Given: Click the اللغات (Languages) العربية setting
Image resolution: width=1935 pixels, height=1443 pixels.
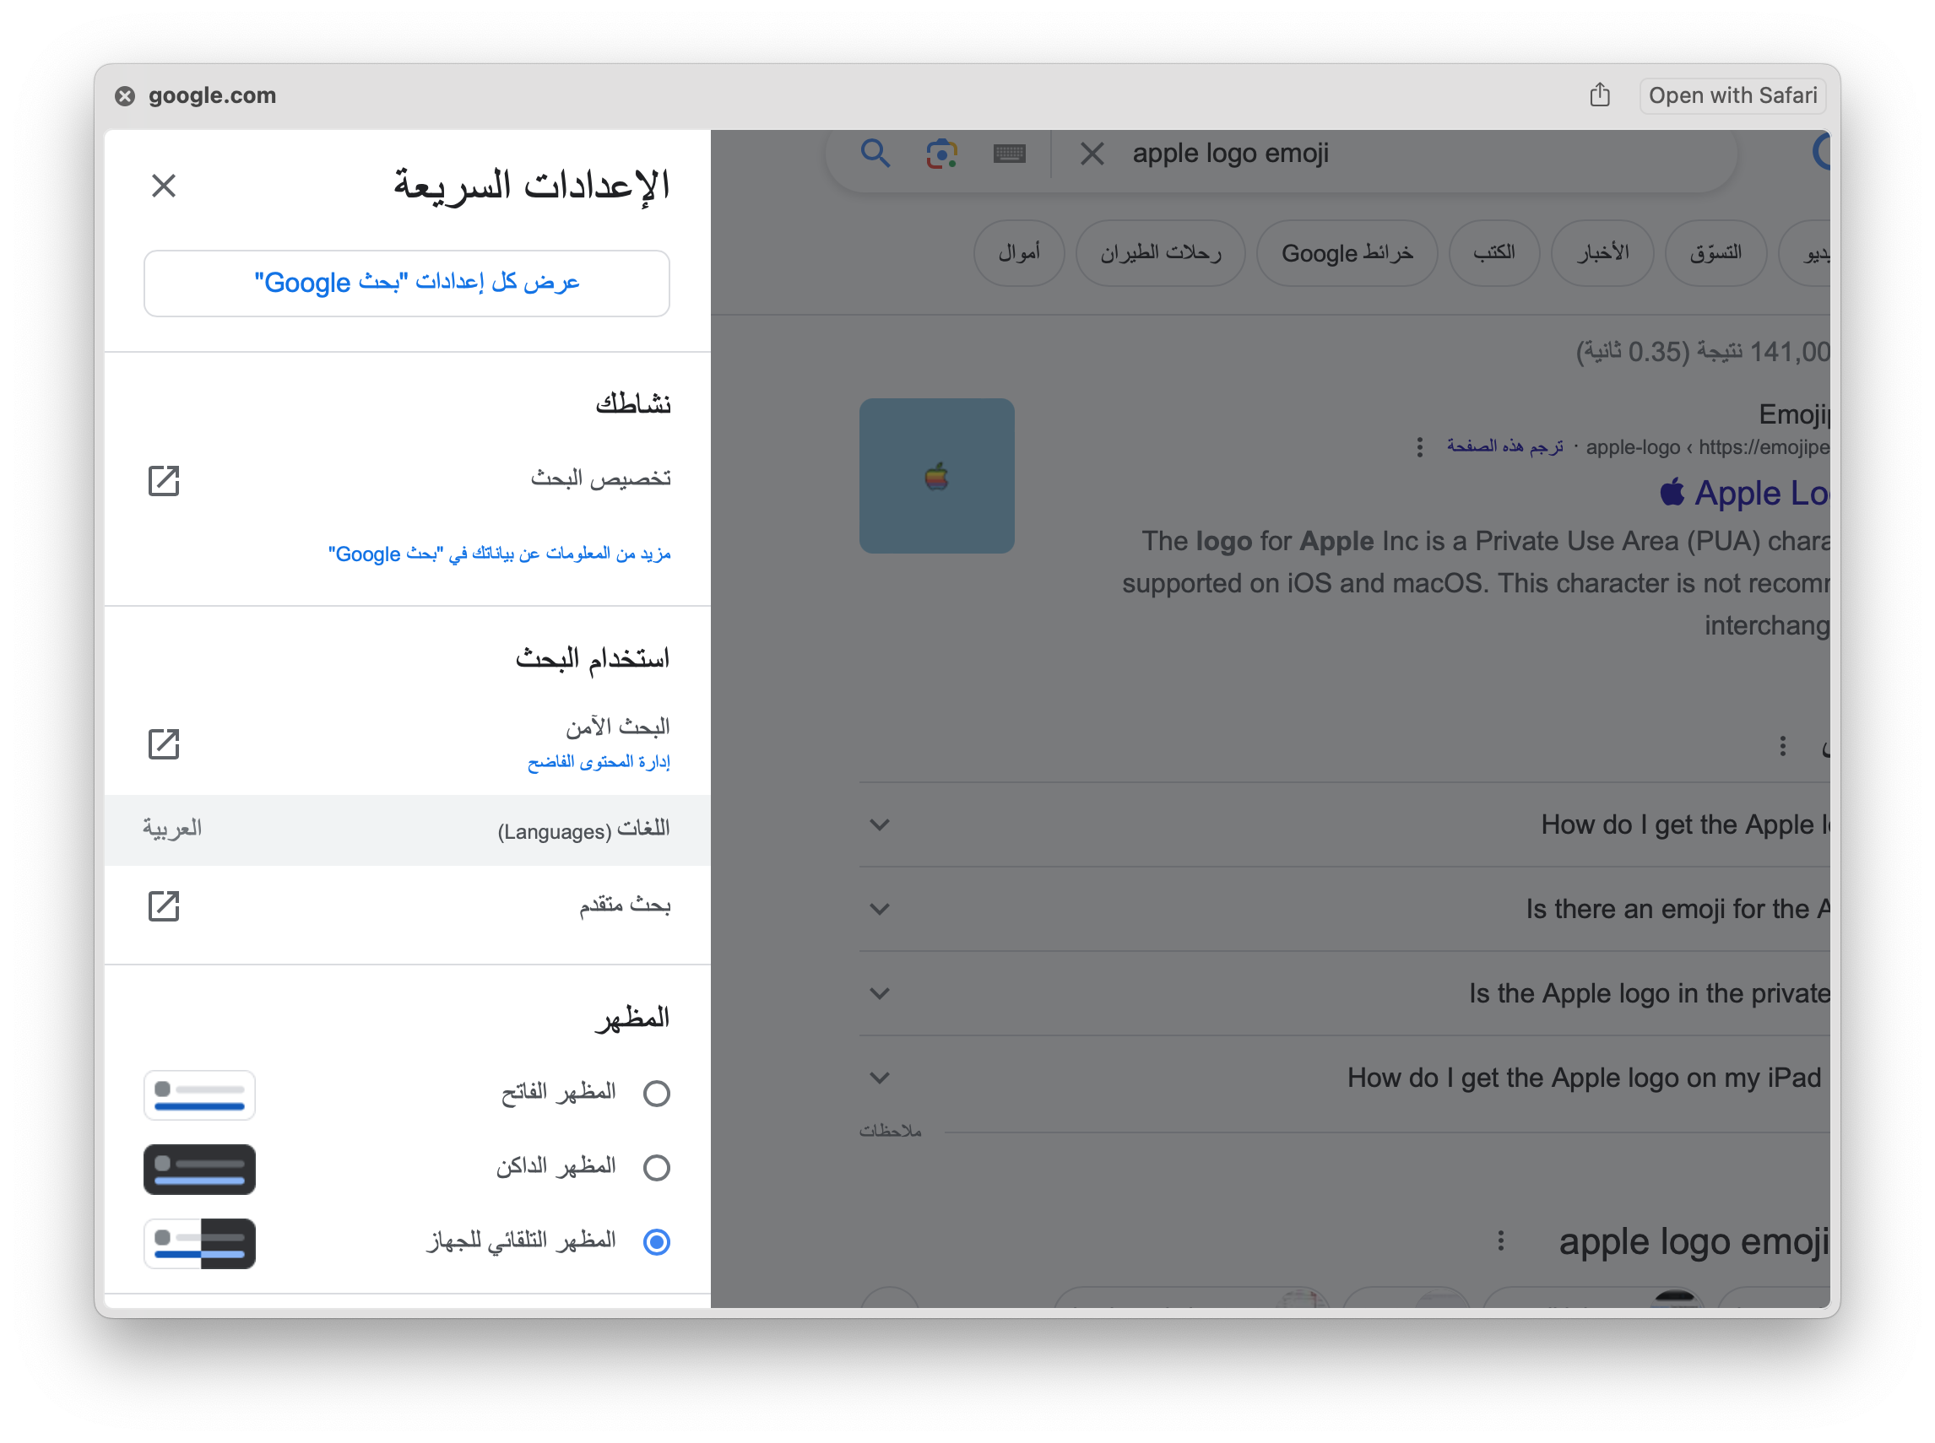Looking at the screenshot, I should point(408,826).
